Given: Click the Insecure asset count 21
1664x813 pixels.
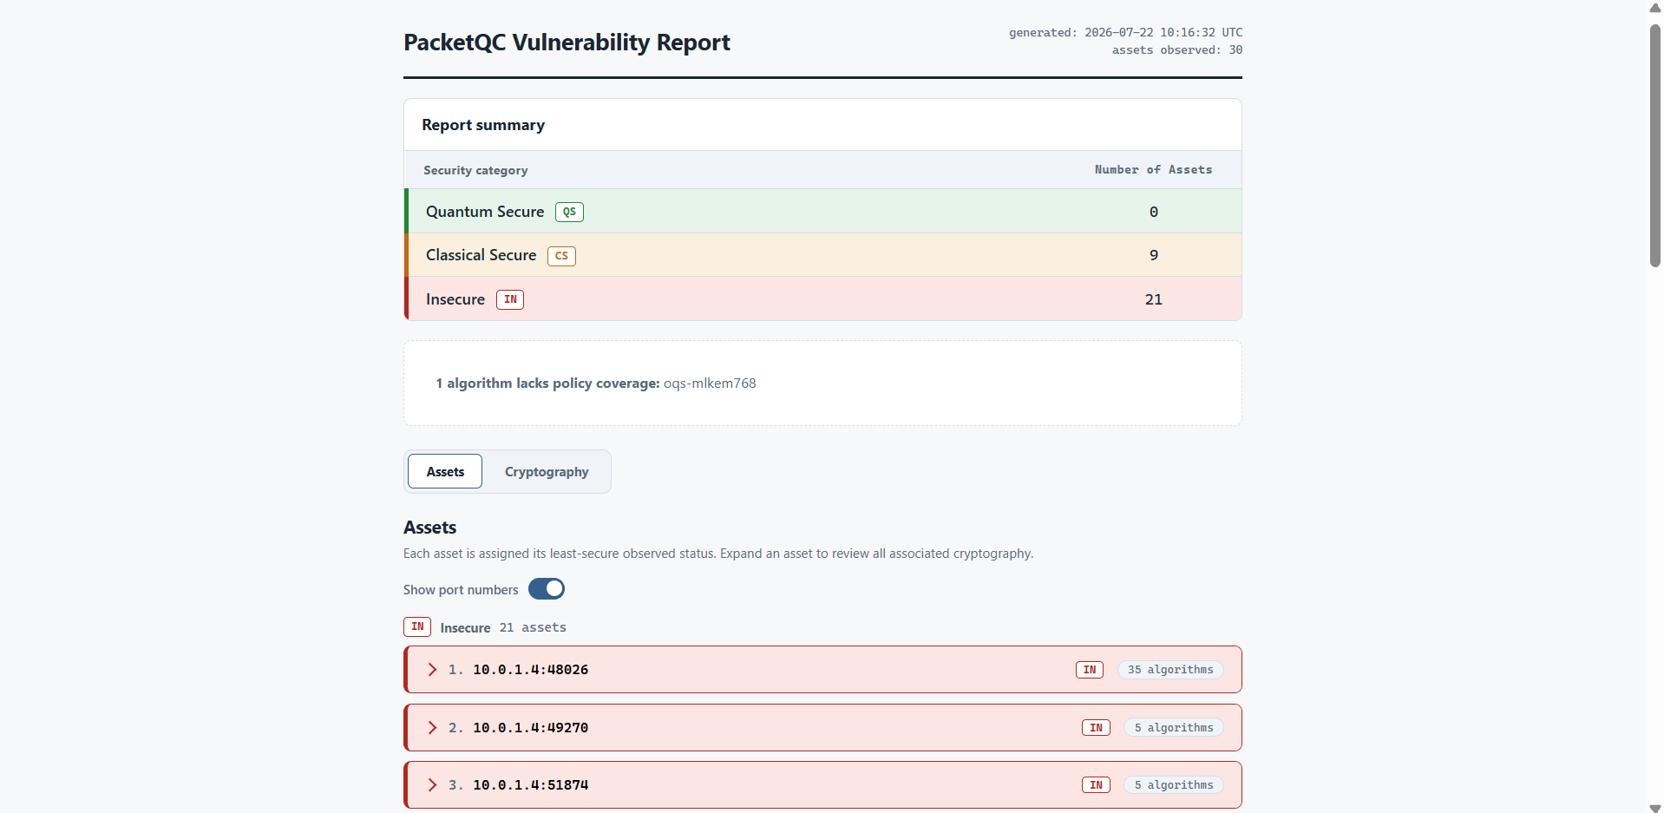Looking at the screenshot, I should click(1154, 299).
